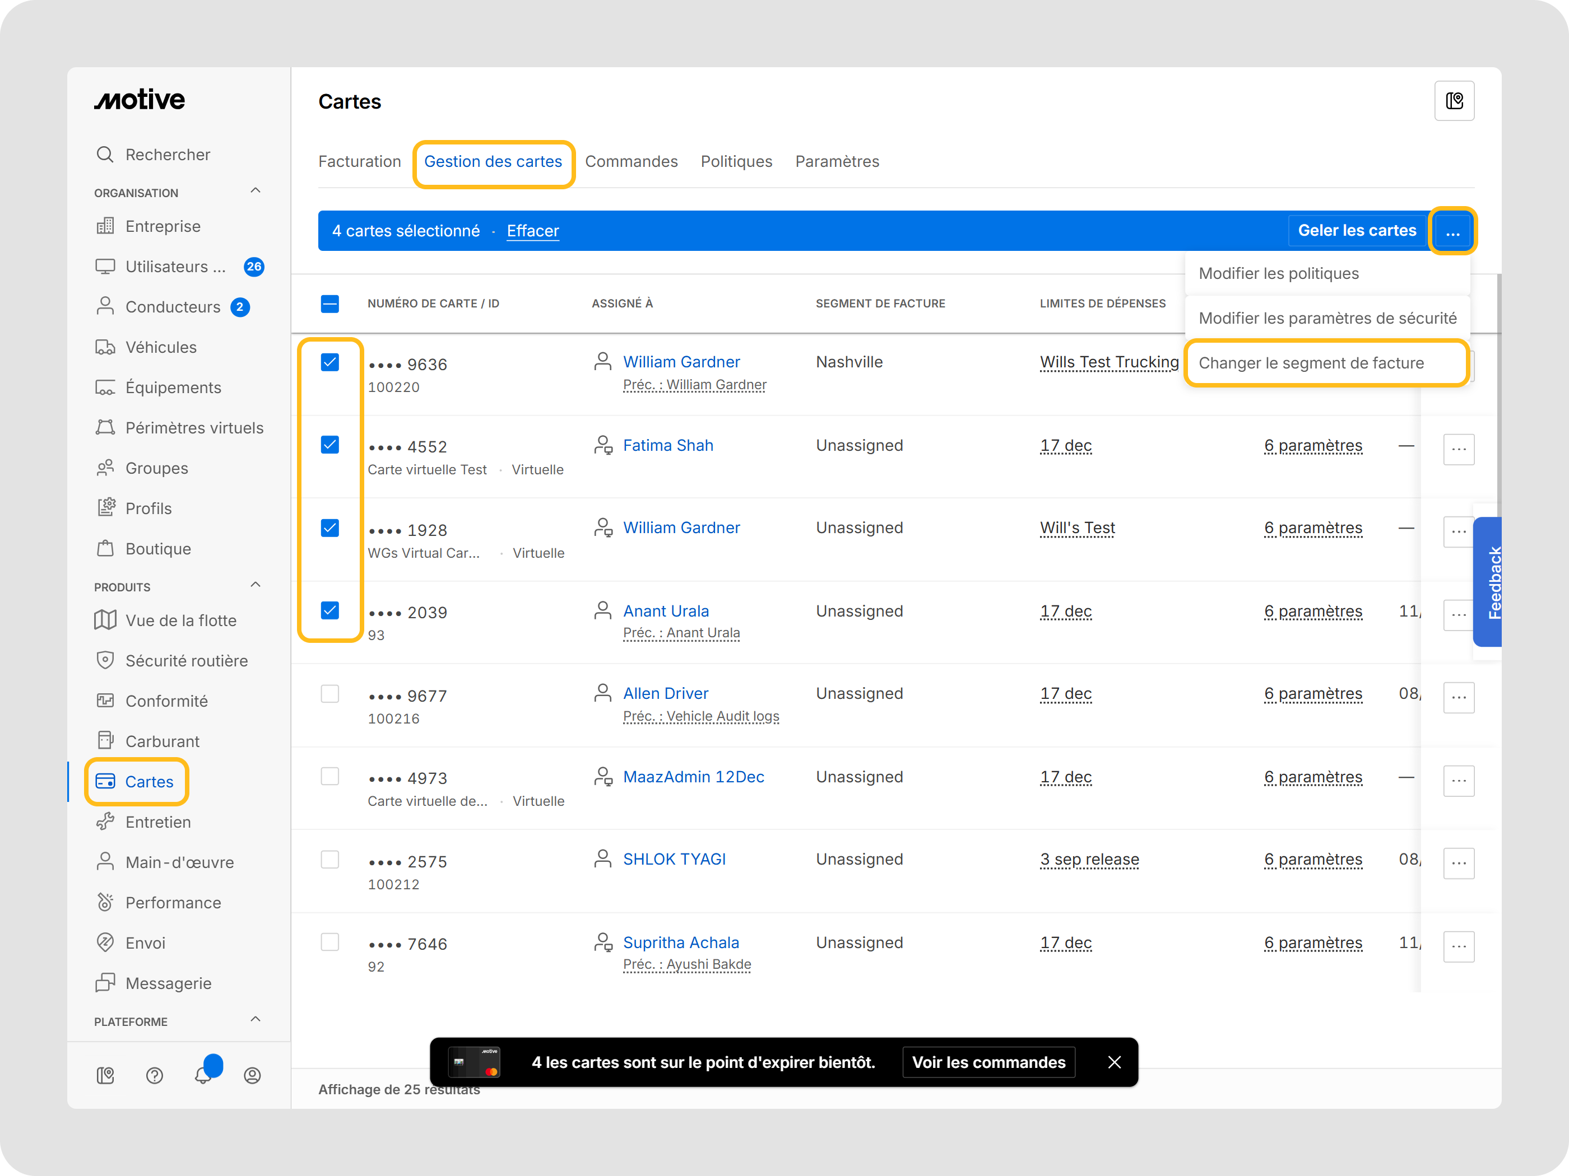Collapse the PLATEFORME section
Screen dimensions: 1569x1176
[x=256, y=1020]
